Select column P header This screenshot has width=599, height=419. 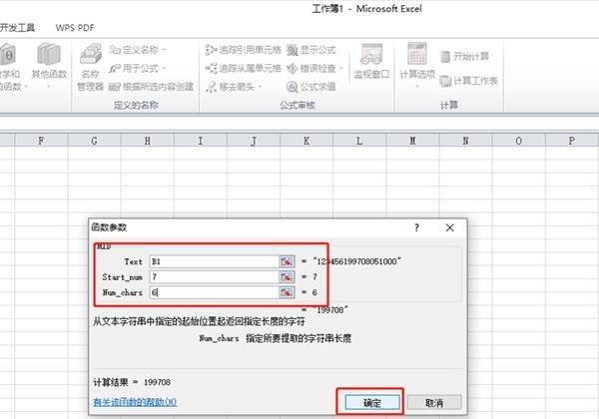pos(571,141)
